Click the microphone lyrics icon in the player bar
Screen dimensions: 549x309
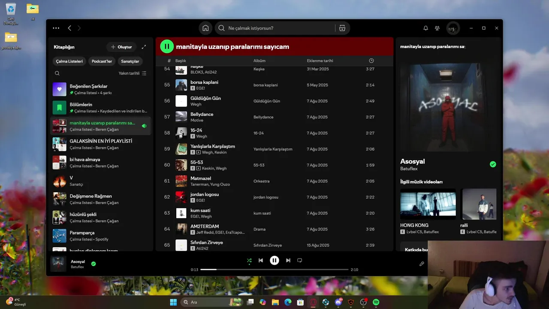[x=422, y=264]
